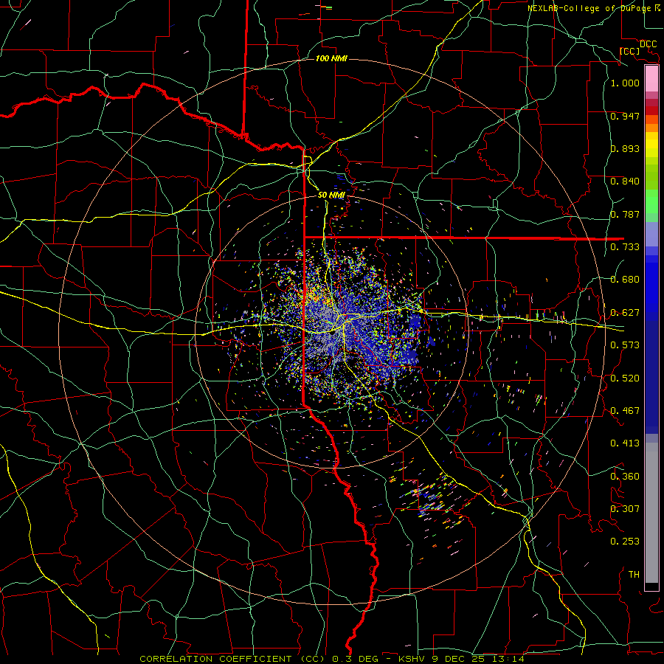Click the TH label at the bottom of the scale

(634, 575)
